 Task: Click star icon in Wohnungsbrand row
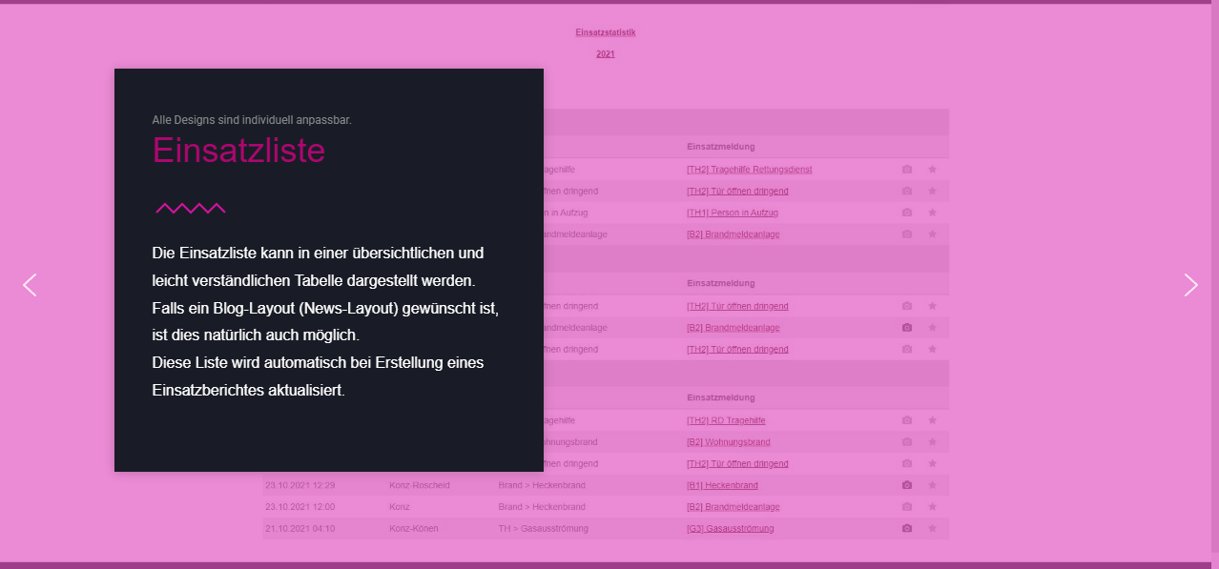(932, 442)
